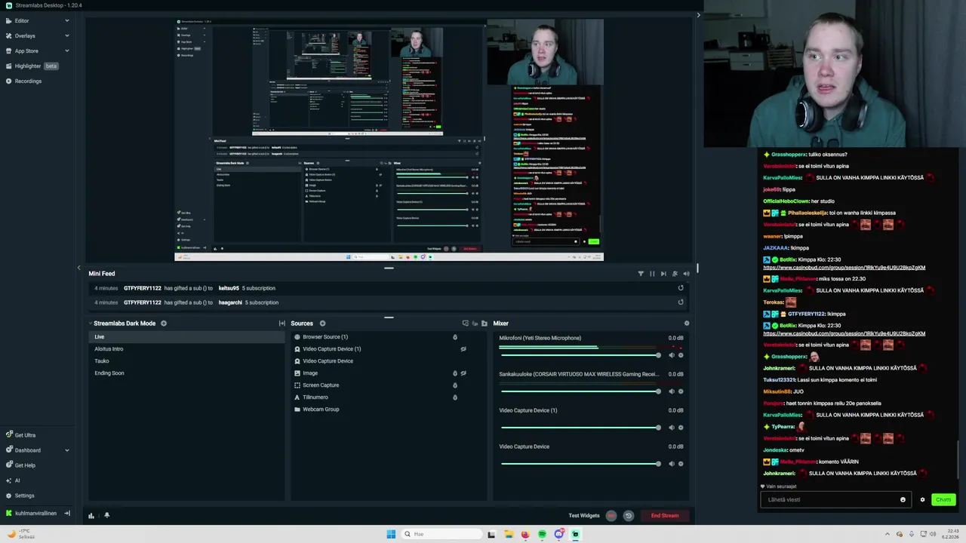Open settings gear for Mikrofoni audio source
966x543 pixels.
coord(681,355)
